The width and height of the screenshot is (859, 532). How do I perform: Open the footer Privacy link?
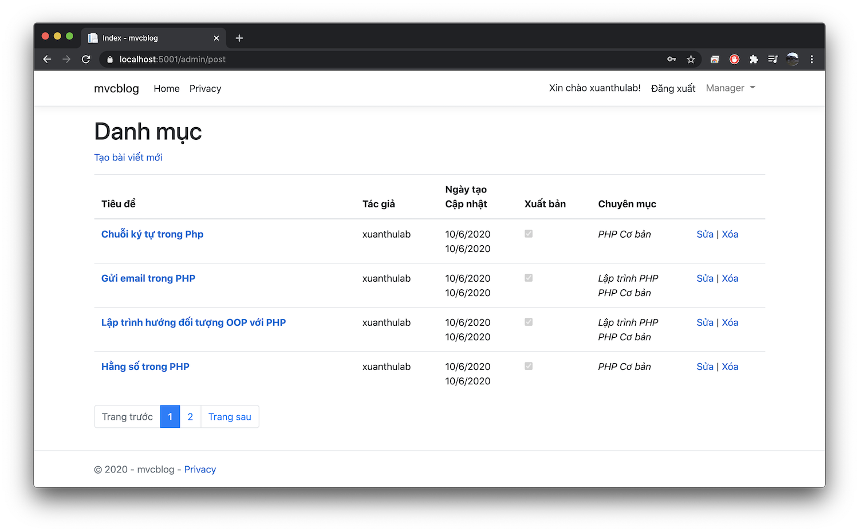[x=200, y=469]
